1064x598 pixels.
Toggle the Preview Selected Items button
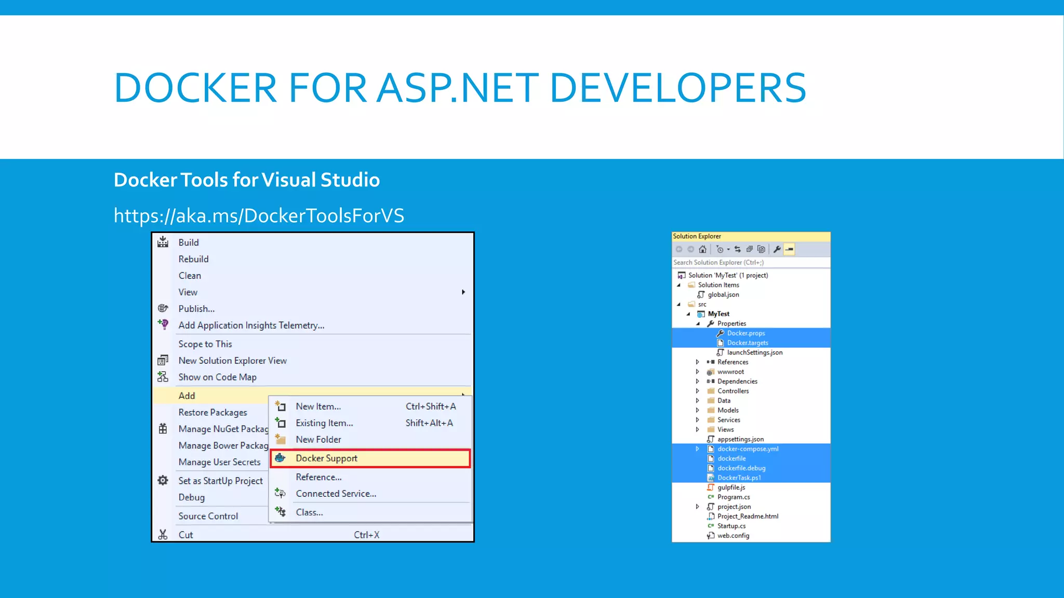click(x=789, y=249)
